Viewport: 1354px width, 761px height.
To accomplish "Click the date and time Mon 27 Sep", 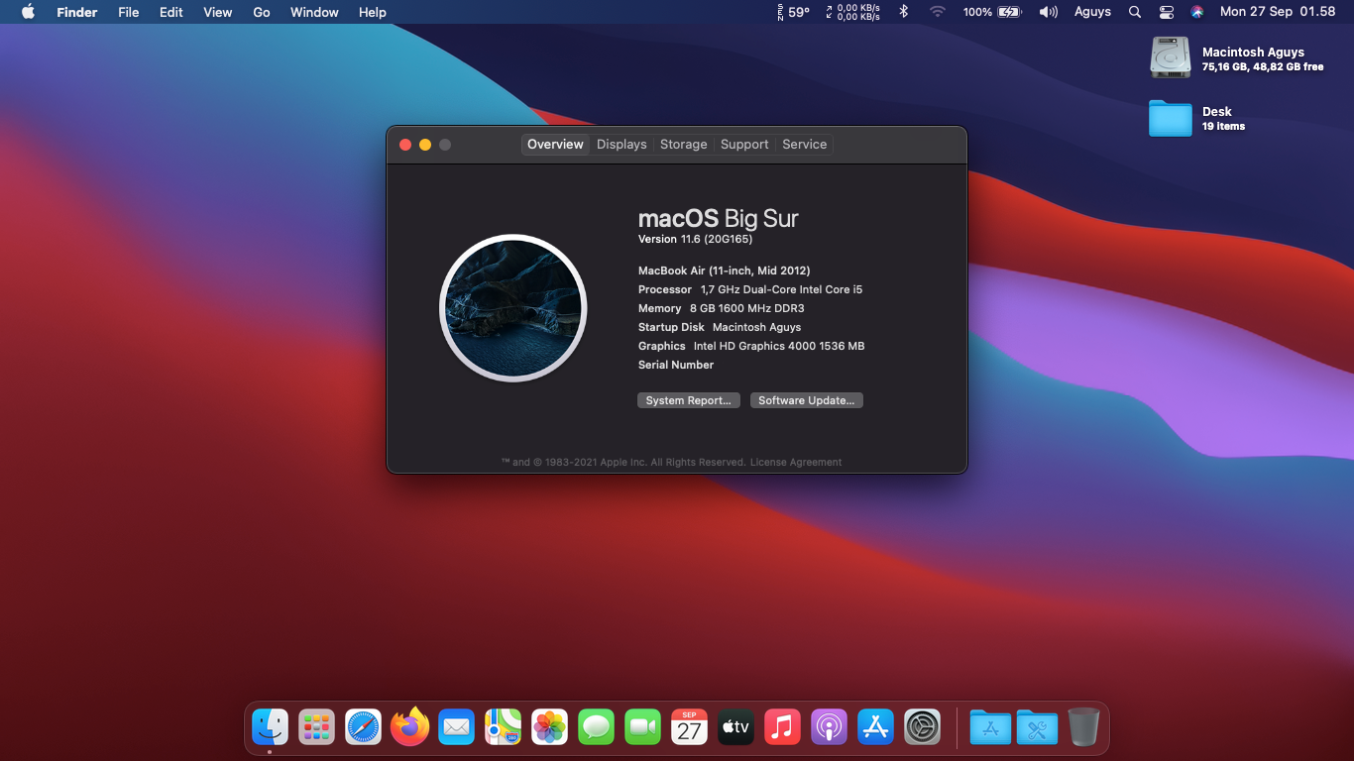I will tap(1278, 12).
